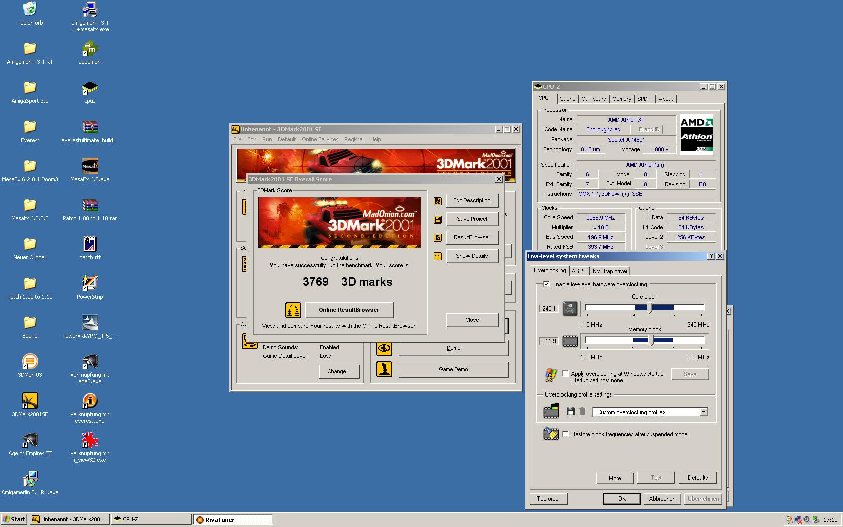Click the Show Details button
The width and height of the screenshot is (843, 527).
point(472,256)
